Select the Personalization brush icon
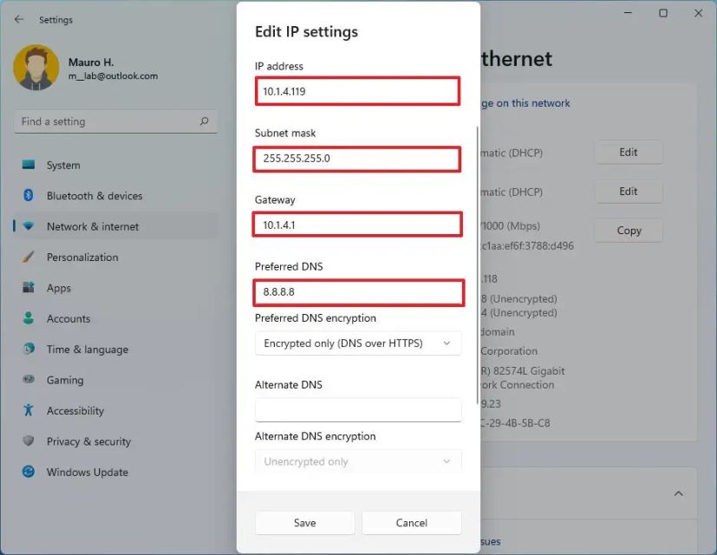 [x=29, y=258]
